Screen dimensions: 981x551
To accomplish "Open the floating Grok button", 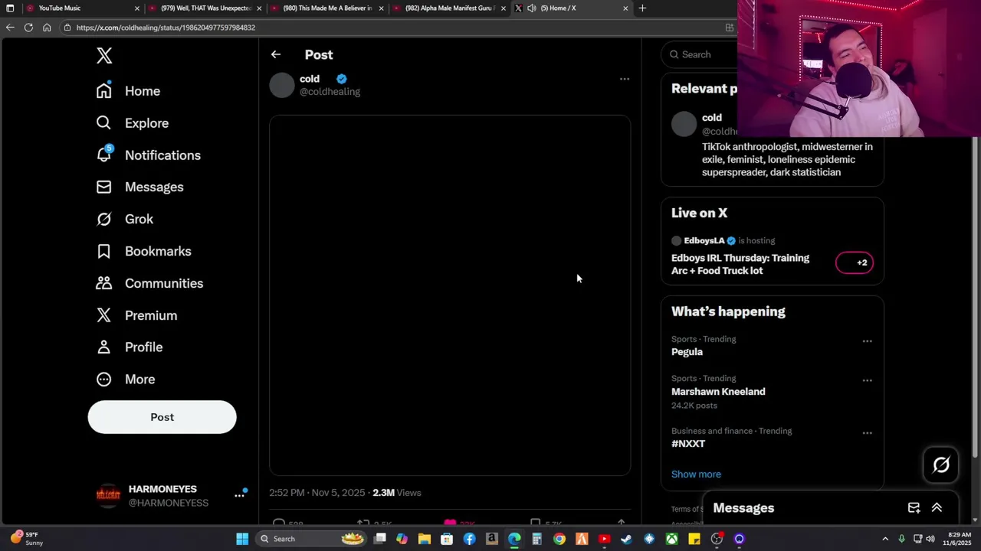I will pyautogui.click(x=941, y=465).
